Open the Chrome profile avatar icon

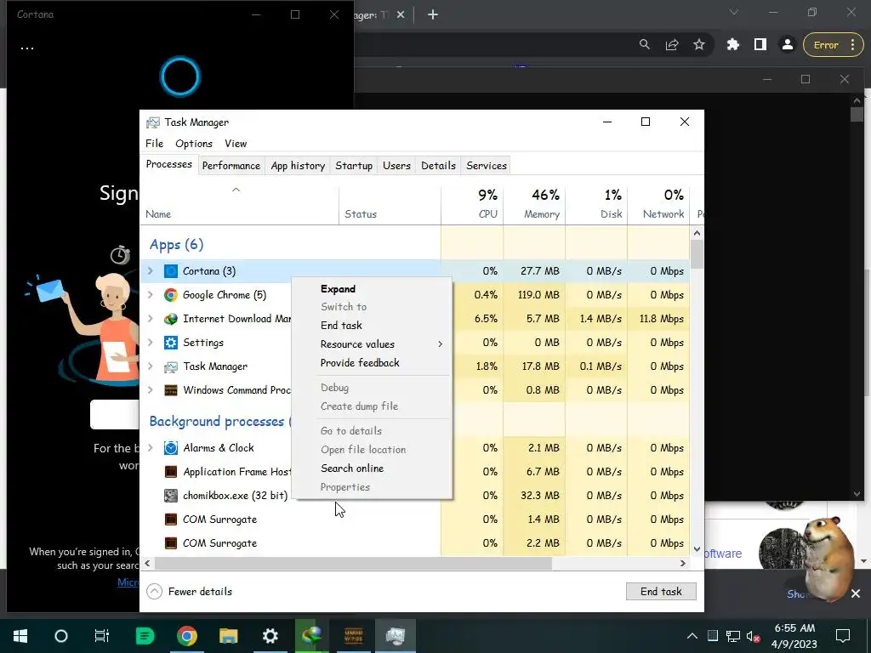click(x=787, y=45)
